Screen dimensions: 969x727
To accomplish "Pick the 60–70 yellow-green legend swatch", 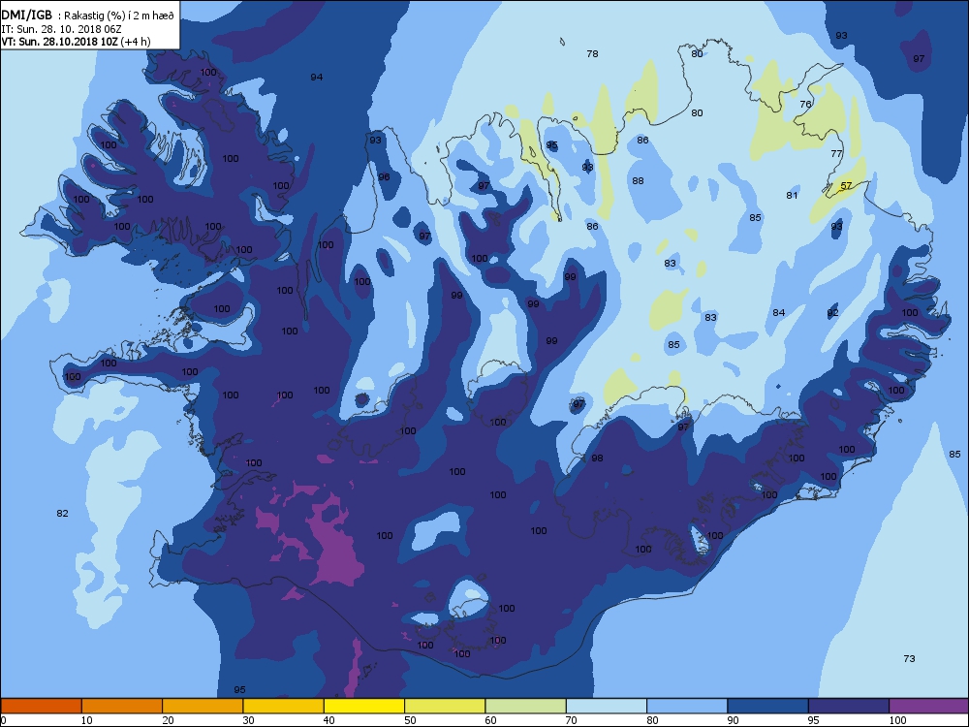I will [526, 706].
